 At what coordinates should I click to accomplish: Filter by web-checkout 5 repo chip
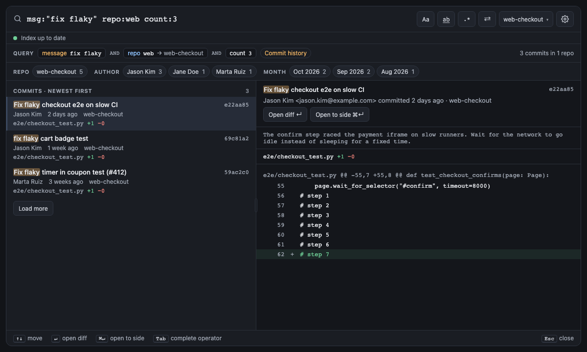60,72
